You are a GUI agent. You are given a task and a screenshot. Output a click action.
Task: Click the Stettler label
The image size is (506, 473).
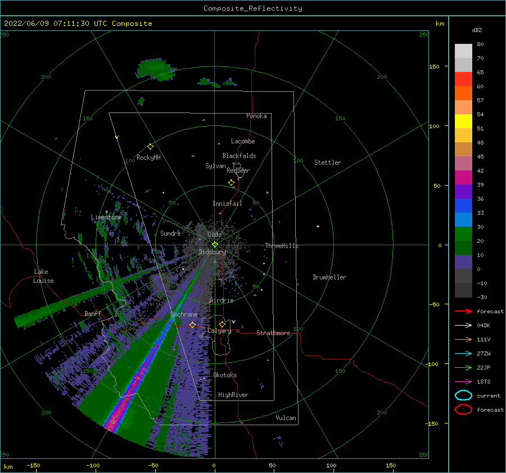pos(328,163)
